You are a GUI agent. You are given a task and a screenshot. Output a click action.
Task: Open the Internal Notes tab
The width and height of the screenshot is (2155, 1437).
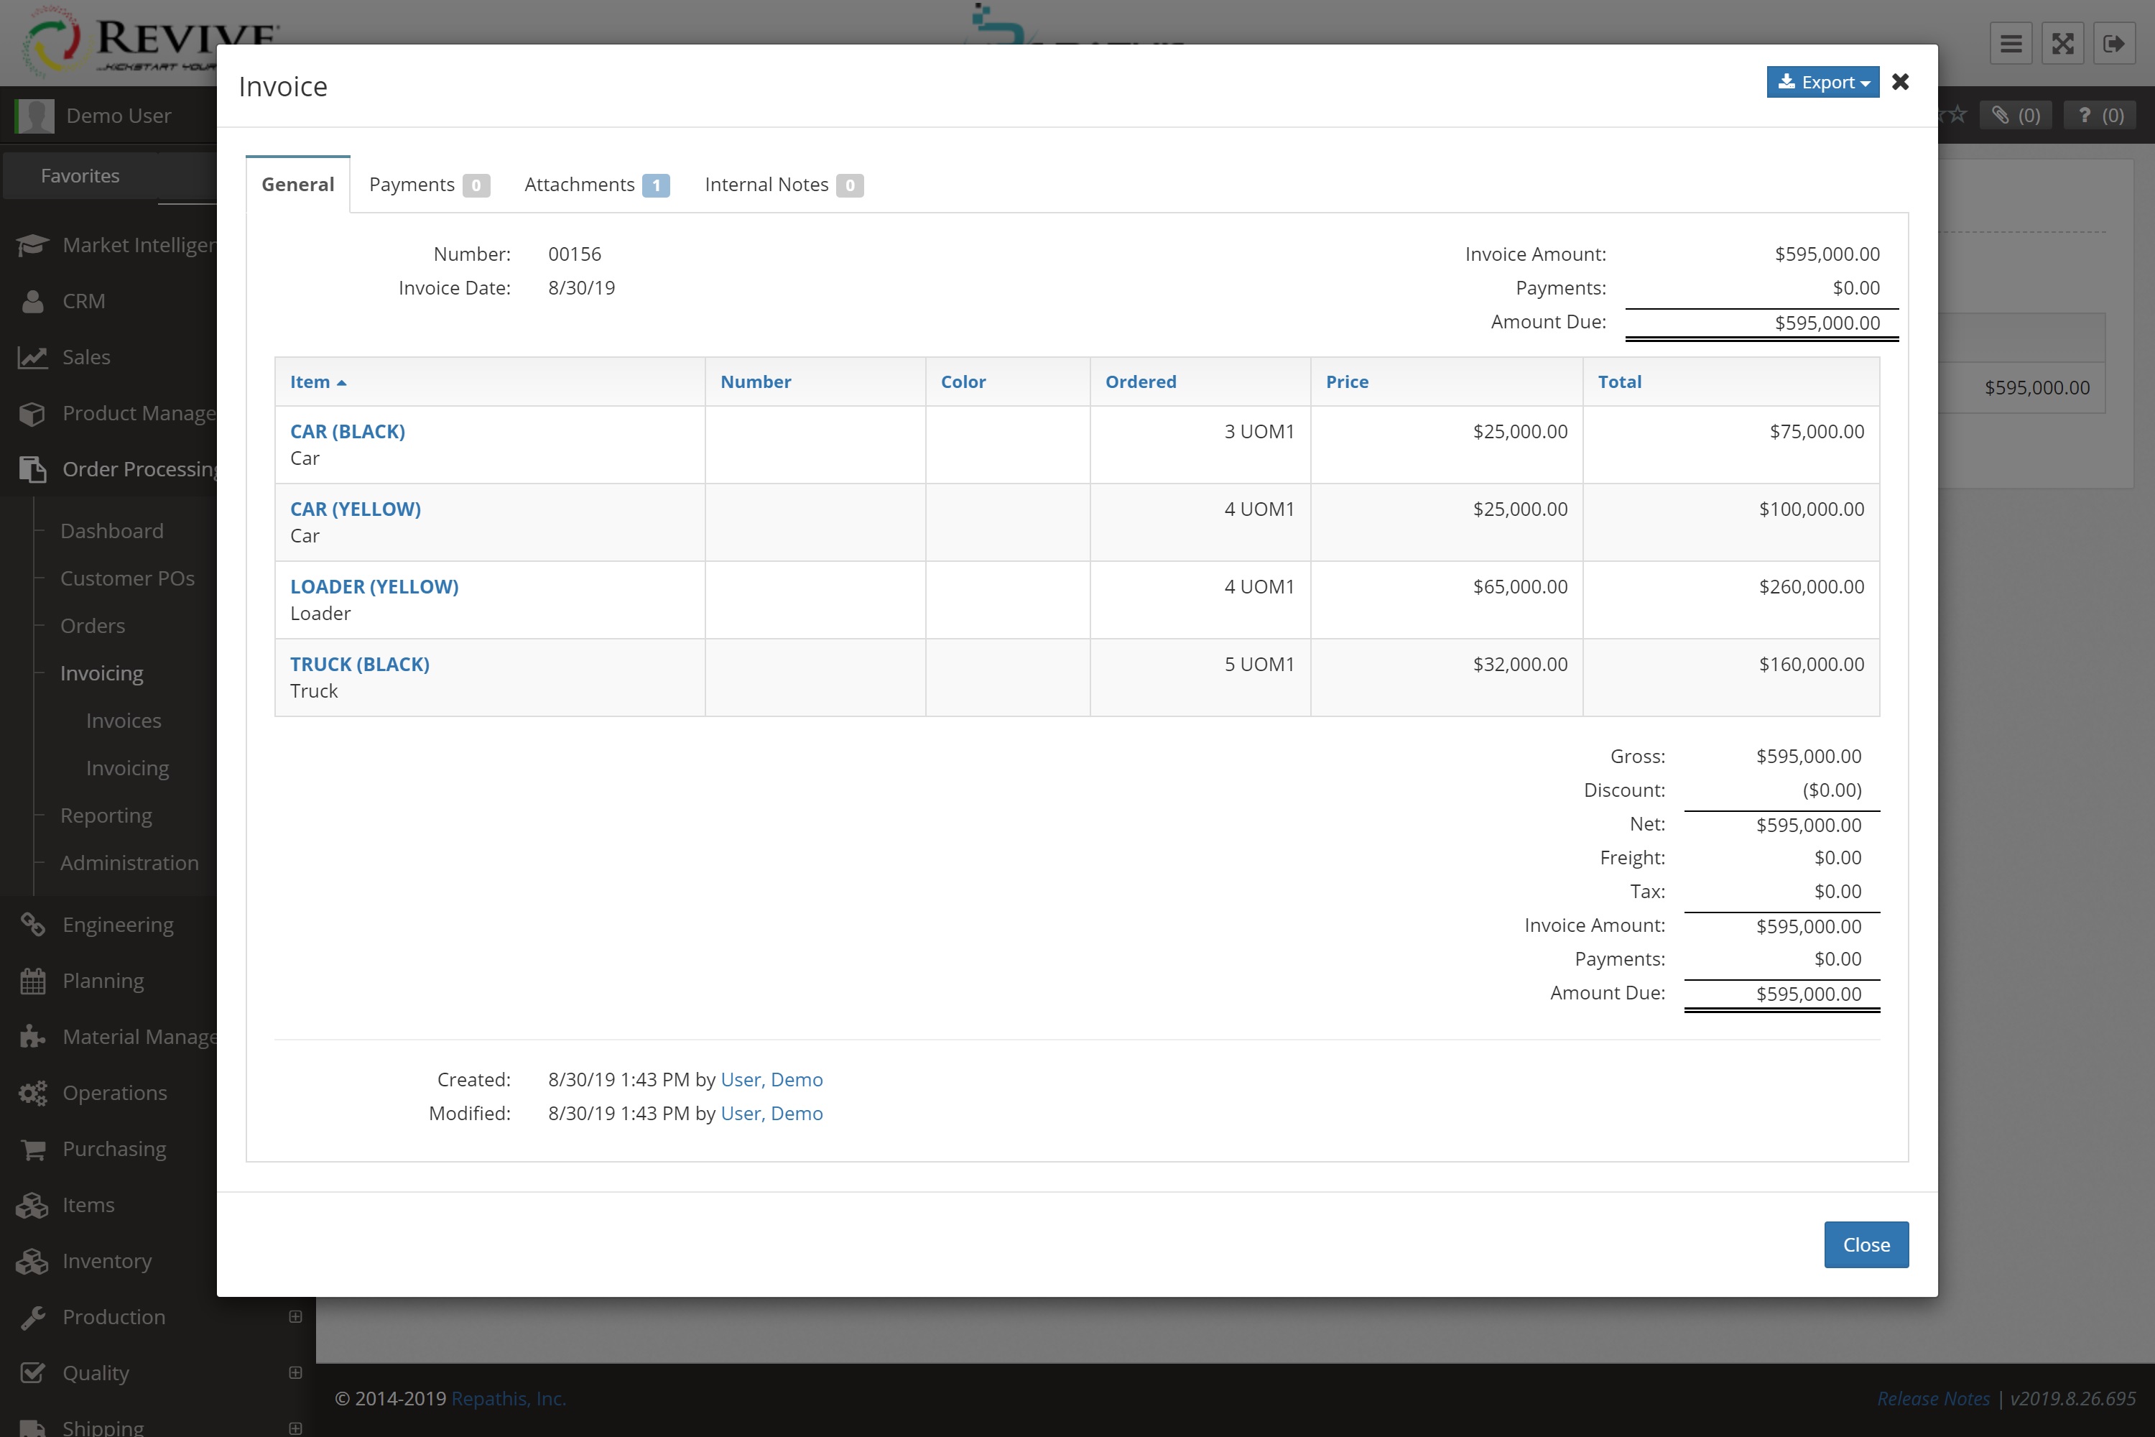(784, 185)
